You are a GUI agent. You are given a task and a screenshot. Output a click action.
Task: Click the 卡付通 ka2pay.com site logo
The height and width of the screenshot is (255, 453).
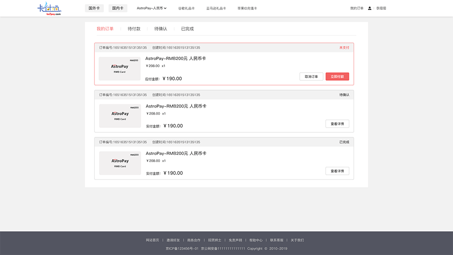point(49,8)
